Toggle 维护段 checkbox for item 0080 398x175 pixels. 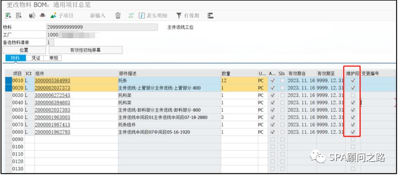(353, 132)
